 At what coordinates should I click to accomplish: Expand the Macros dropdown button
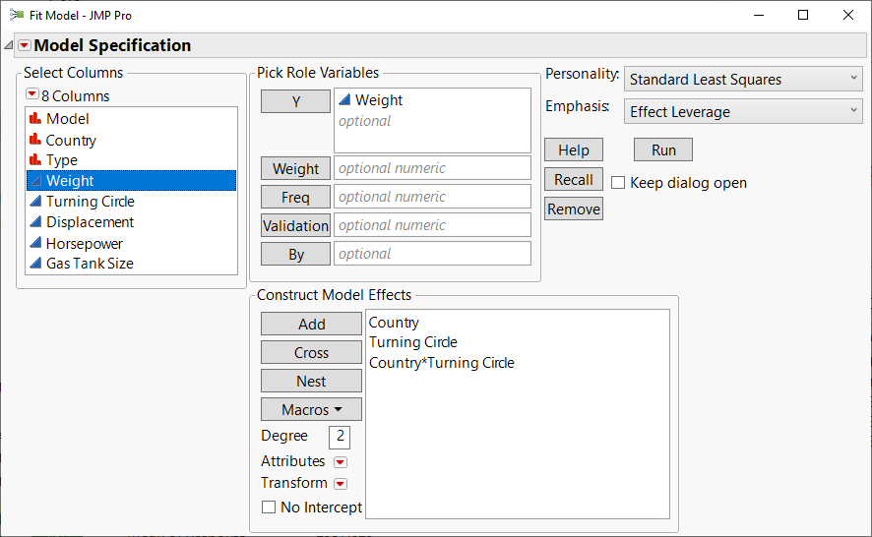pos(311,409)
